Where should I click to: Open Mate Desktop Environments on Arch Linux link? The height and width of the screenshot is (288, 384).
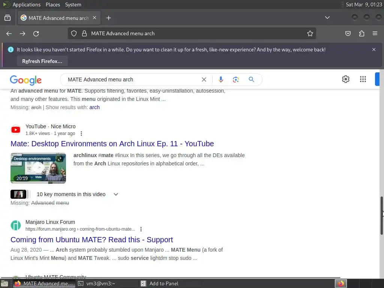pos(112,144)
